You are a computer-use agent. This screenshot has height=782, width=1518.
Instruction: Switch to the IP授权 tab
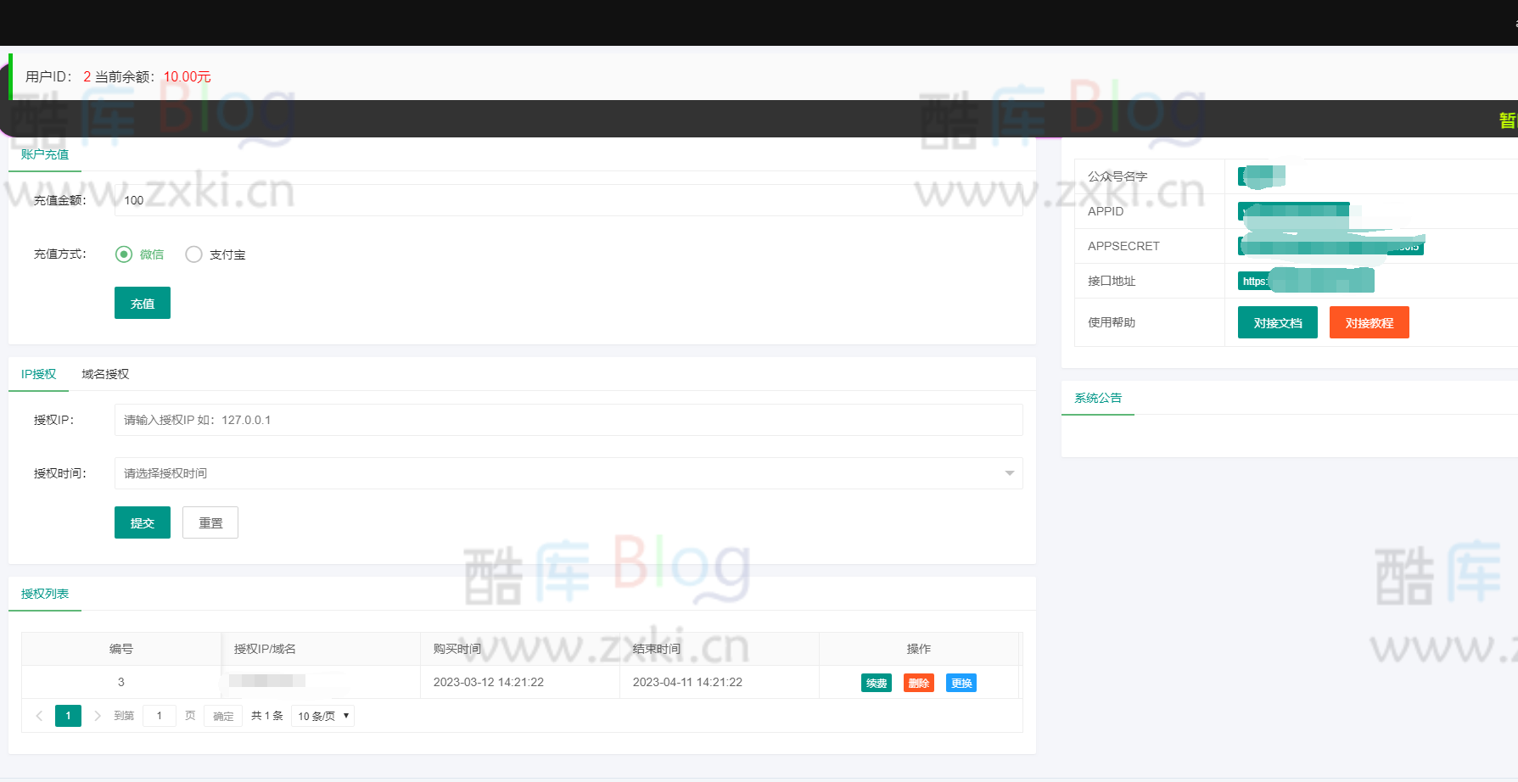coord(38,373)
